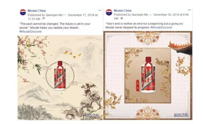Click #MoutaiDiscover hashtag in right post
203x124 pixels.
coord(161,28)
